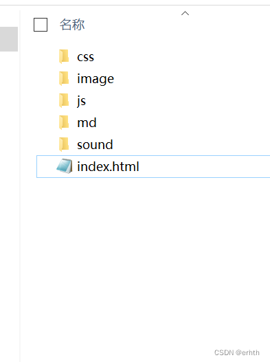Sort files by the 名称 column header
The width and height of the screenshot is (270, 362).
pos(72,25)
